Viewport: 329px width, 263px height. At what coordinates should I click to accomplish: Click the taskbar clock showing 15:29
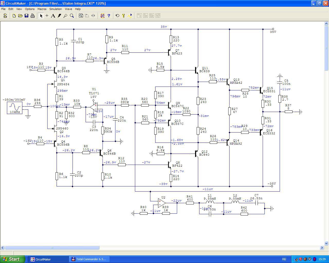[322, 259]
